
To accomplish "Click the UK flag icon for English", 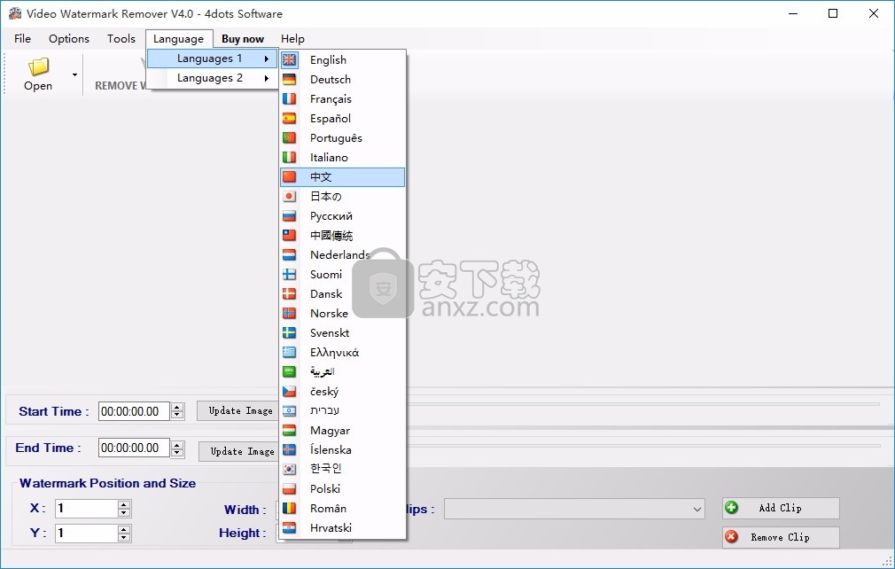I will [290, 59].
